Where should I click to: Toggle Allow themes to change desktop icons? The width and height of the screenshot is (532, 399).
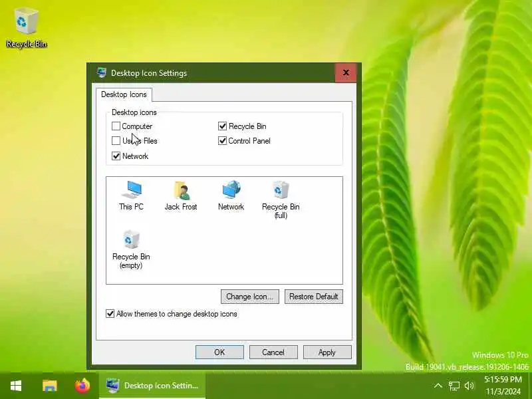110,314
